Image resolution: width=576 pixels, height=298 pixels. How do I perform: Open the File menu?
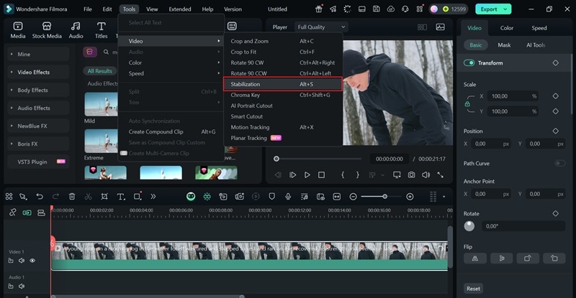coord(87,9)
